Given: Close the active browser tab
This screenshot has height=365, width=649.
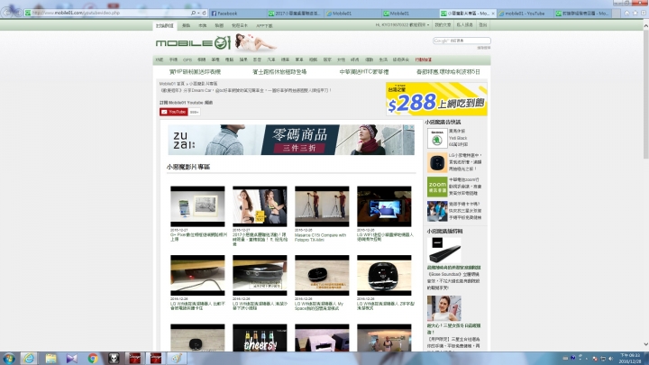Looking at the screenshot, I should pos(493,14).
